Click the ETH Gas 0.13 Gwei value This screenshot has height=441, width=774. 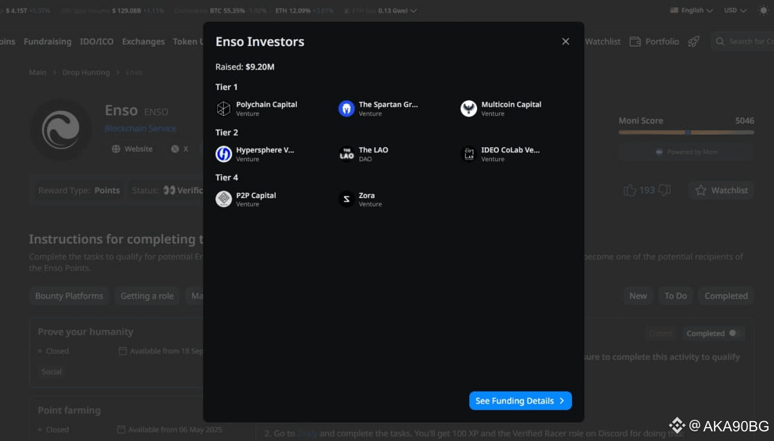click(392, 10)
